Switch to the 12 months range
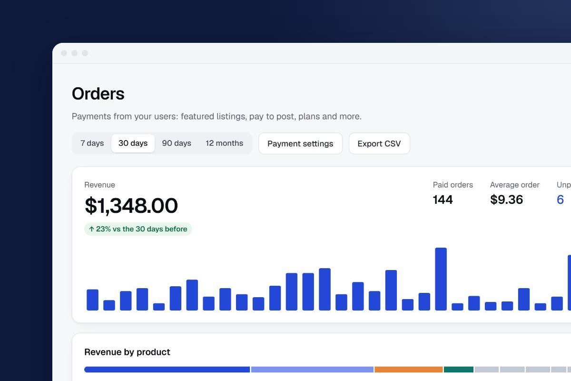571x381 pixels. click(x=224, y=143)
